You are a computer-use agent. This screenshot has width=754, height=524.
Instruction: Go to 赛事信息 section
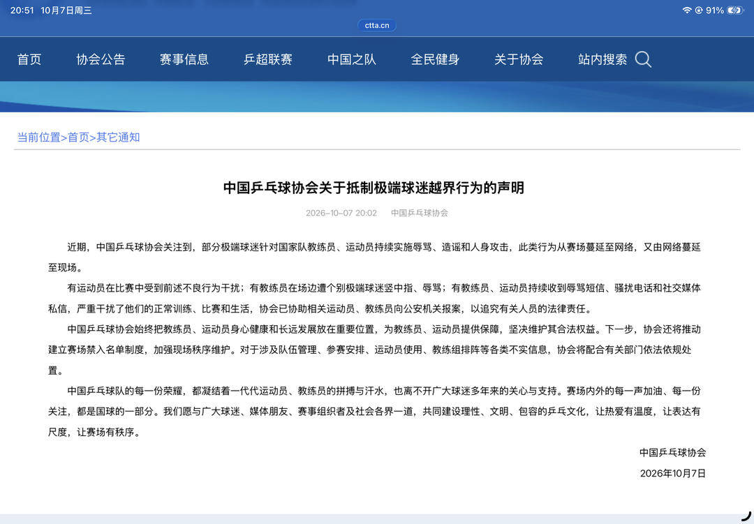click(x=184, y=59)
